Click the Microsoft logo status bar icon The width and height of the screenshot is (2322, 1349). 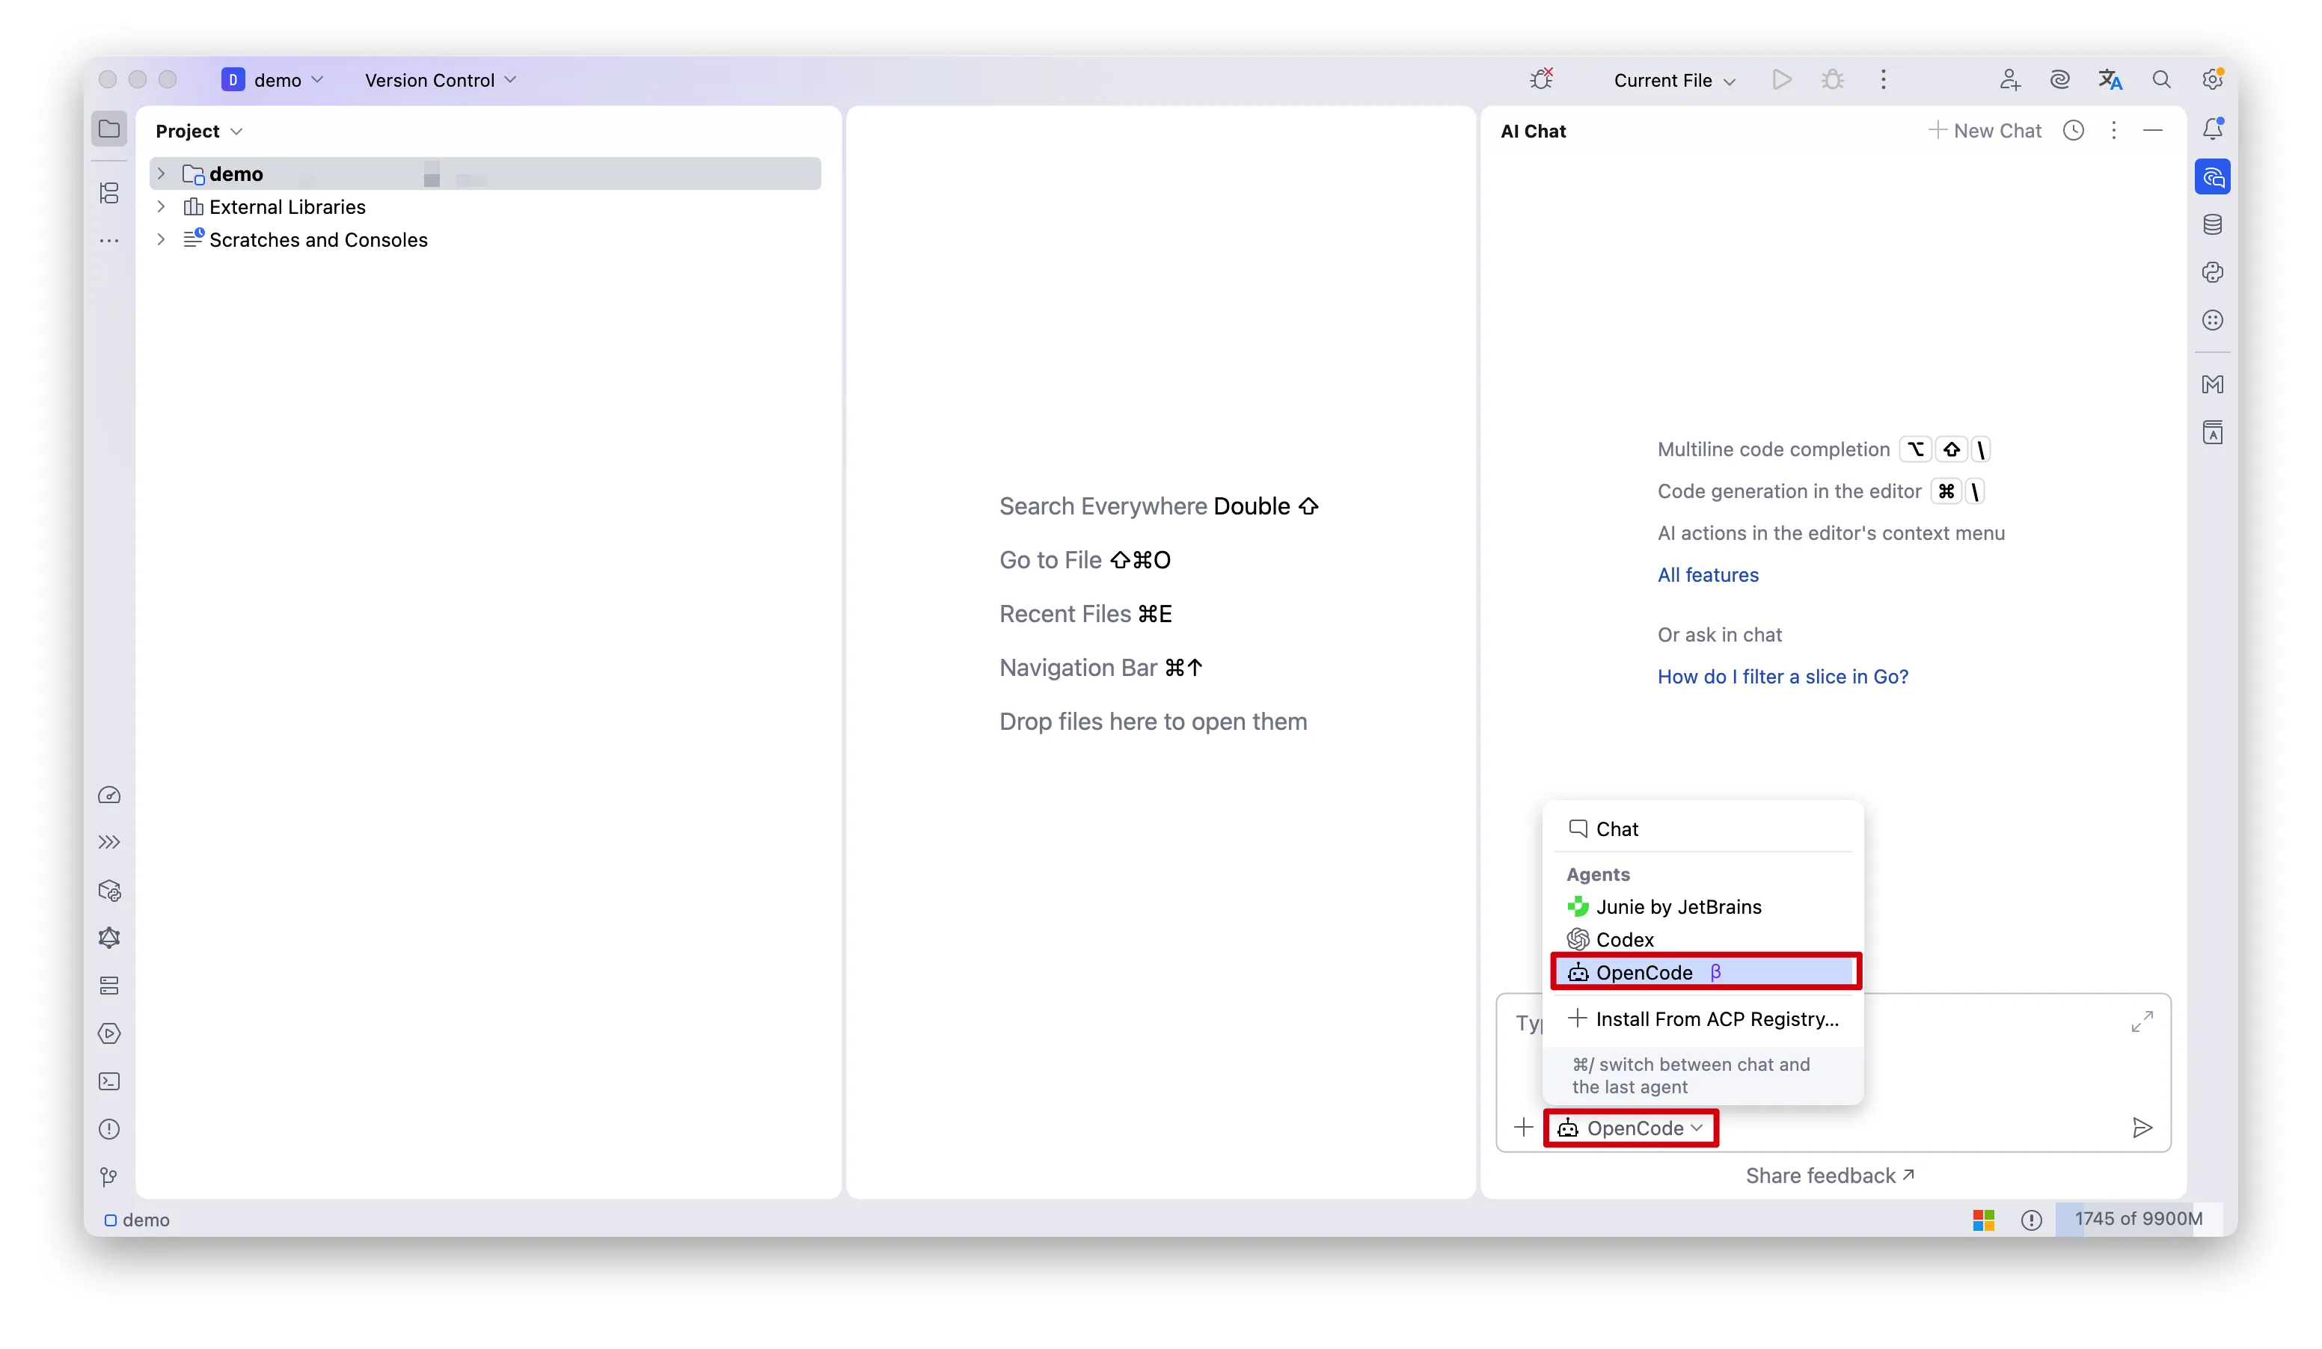1983,1220
